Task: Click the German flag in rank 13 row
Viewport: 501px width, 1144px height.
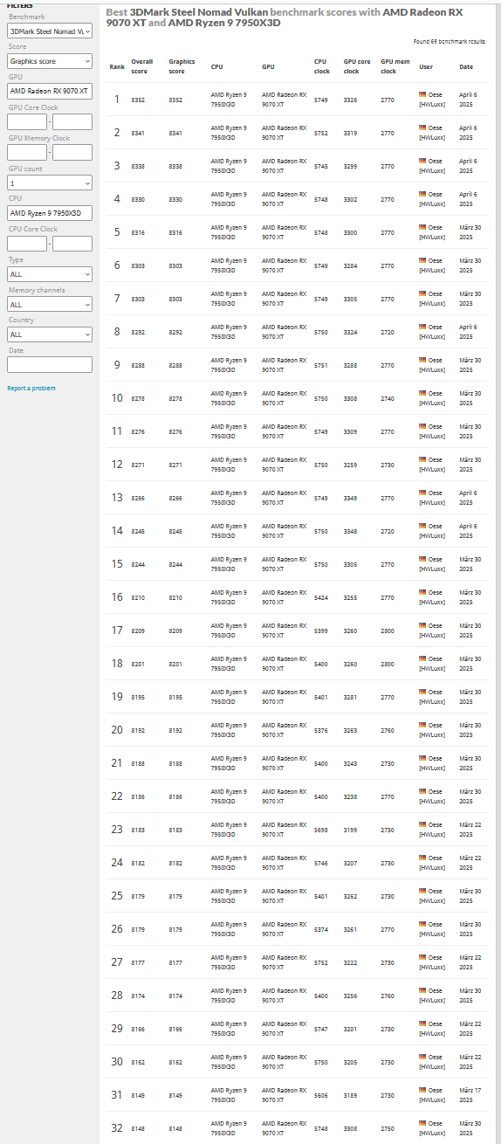Action: click(x=422, y=493)
